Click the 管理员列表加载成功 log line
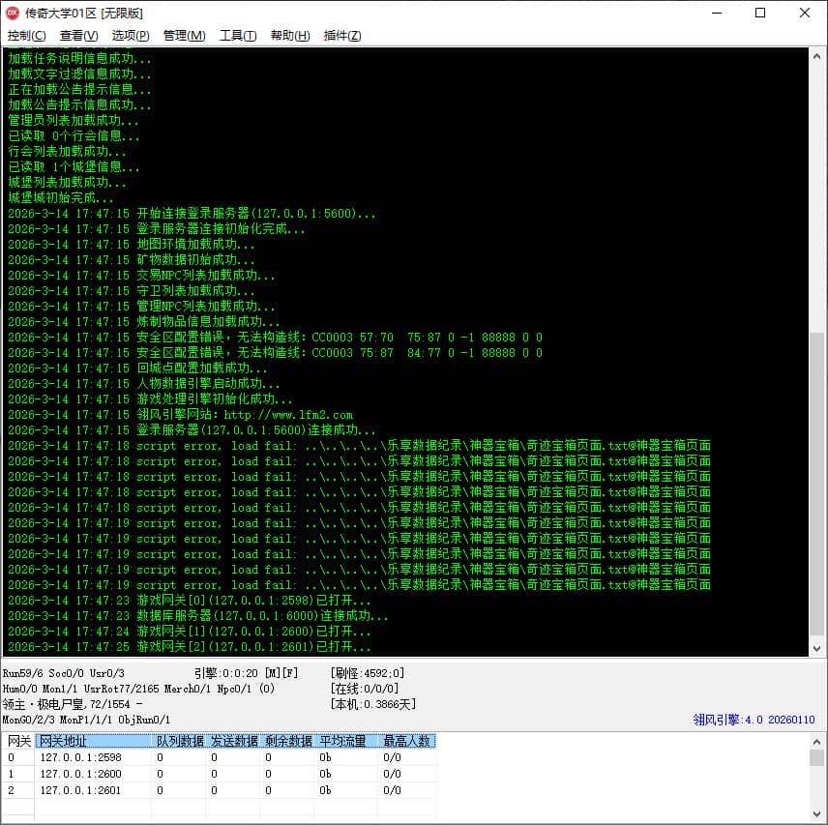Image resolution: width=828 pixels, height=825 pixels. [x=74, y=120]
